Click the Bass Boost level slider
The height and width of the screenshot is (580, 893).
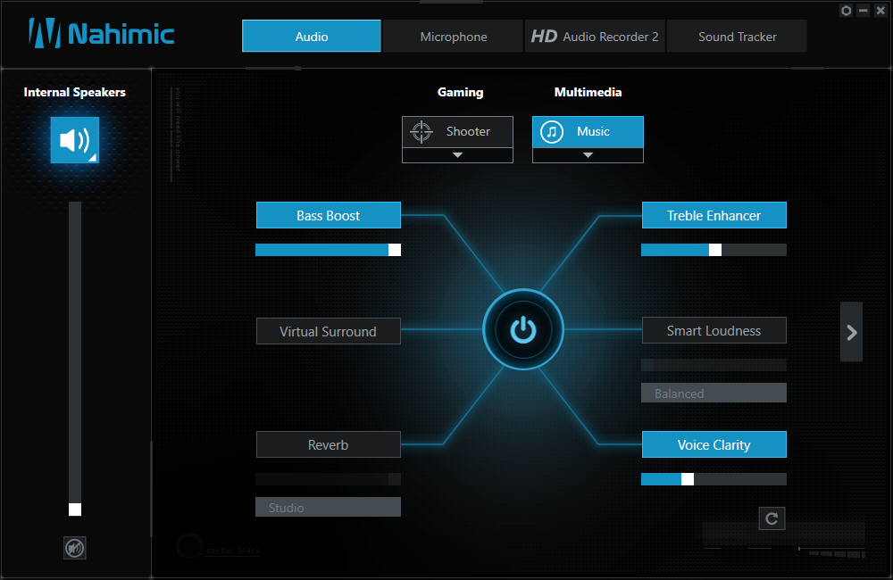coord(328,250)
